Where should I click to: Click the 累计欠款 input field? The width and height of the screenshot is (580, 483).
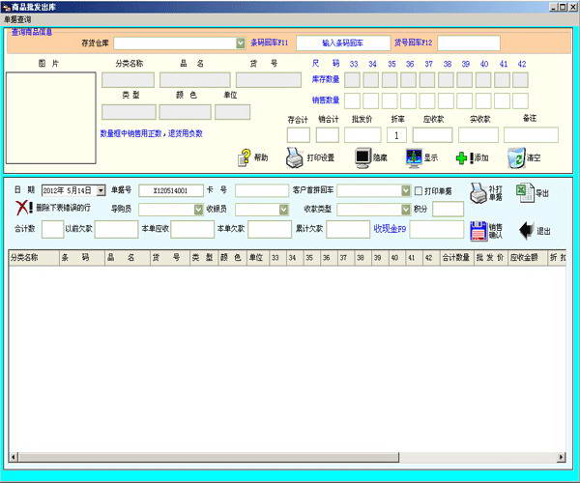(348, 230)
